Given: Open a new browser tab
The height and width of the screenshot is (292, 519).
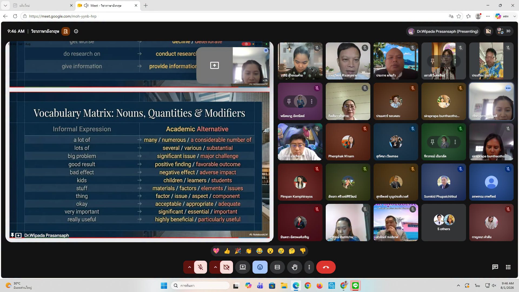Looking at the screenshot, I should coord(146,5).
